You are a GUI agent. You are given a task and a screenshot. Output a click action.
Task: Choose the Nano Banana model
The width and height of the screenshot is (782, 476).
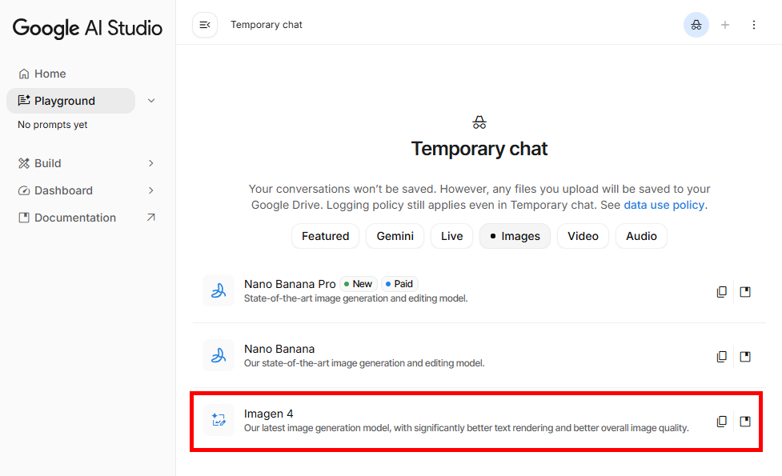pos(479,355)
